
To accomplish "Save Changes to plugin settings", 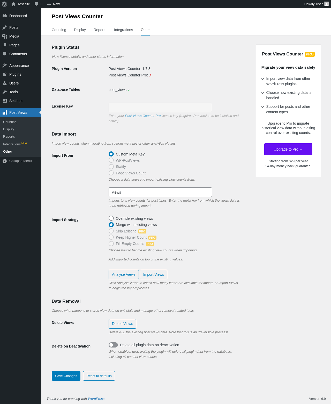I will pos(66,376).
